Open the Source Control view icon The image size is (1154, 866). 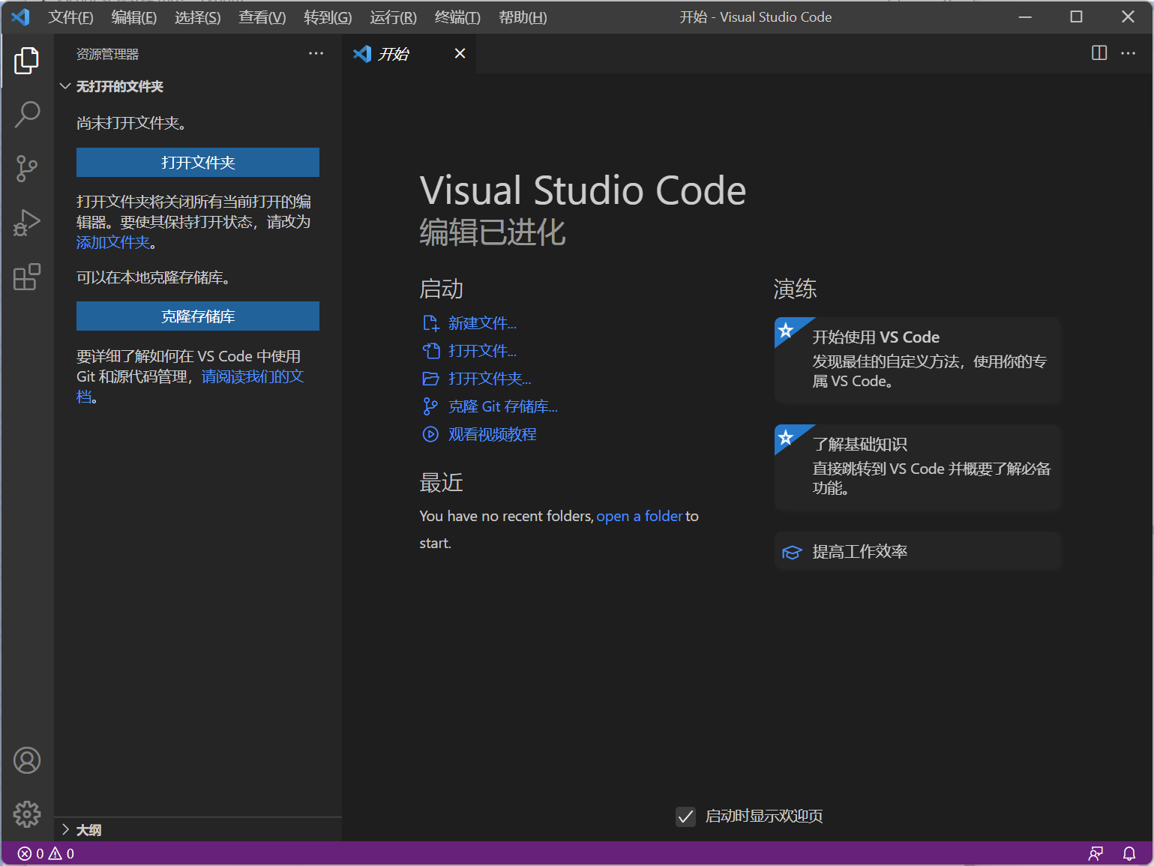[27, 169]
